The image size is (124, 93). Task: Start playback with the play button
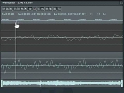[x=15, y=9]
